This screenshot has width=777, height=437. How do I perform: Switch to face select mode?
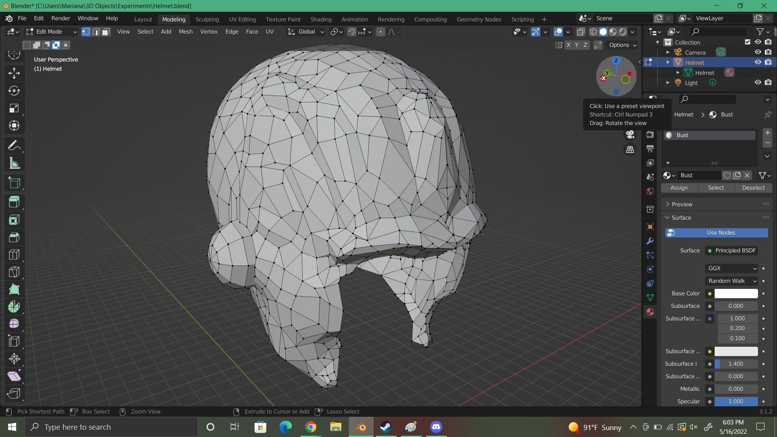(106, 32)
